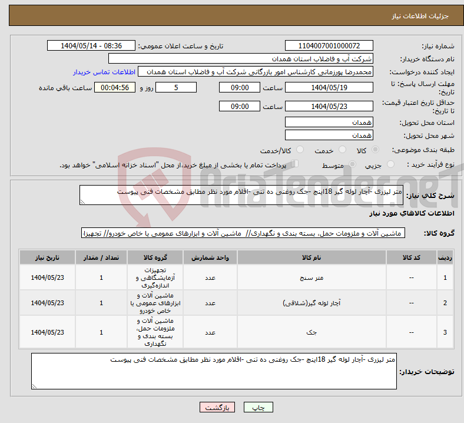464x423 pixels.
Task: Click the تعداد / مقدار column header
Action: pos(101,258)
